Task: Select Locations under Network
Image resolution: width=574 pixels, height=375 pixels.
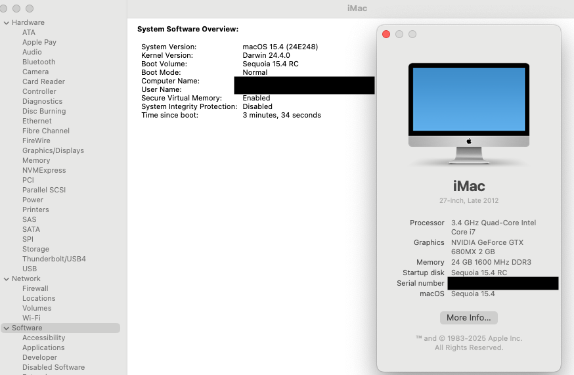Action: click(x=39, y=298)
